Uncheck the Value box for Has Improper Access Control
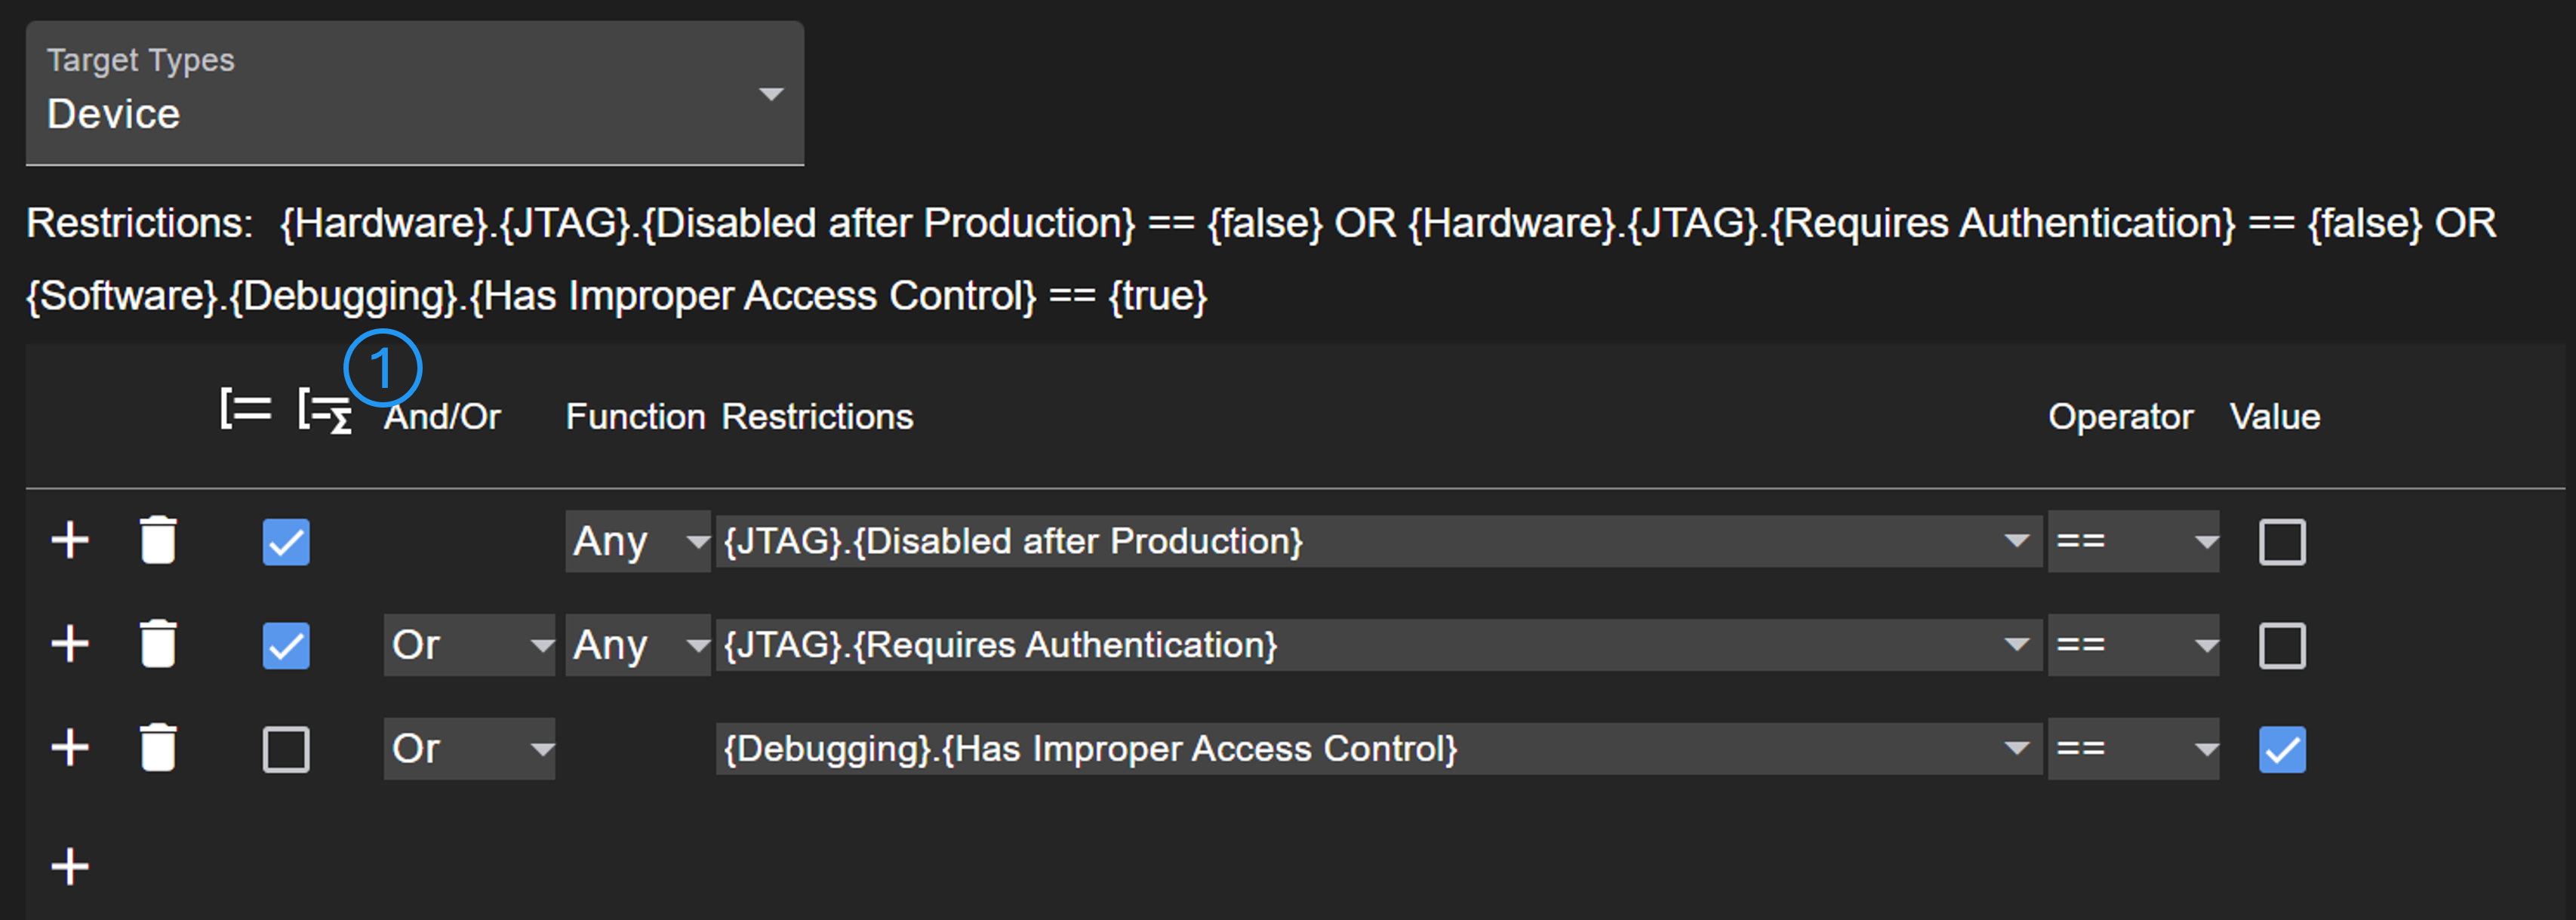The height and width of the screenshot is (920, 2576). [2282, 749]
